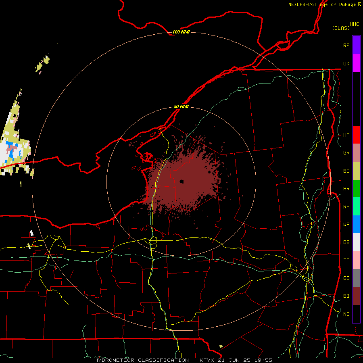Viewport: 363px width, 363px height.
Task: Click the IC legend label
Action: click(346, 261)
